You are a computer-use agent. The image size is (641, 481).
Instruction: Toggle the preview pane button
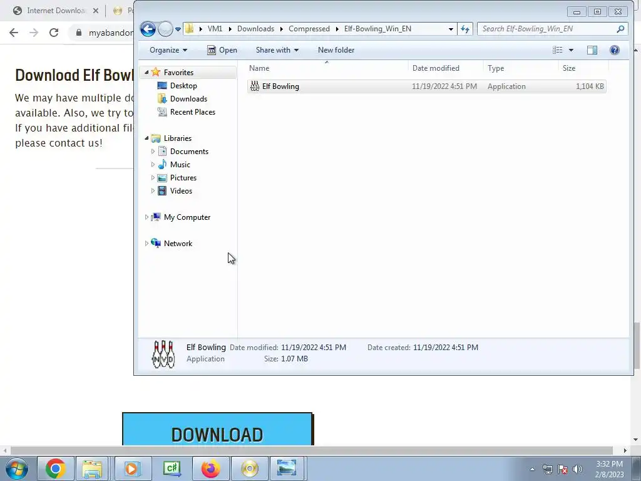pyautogui.click(x=592, y=50)
